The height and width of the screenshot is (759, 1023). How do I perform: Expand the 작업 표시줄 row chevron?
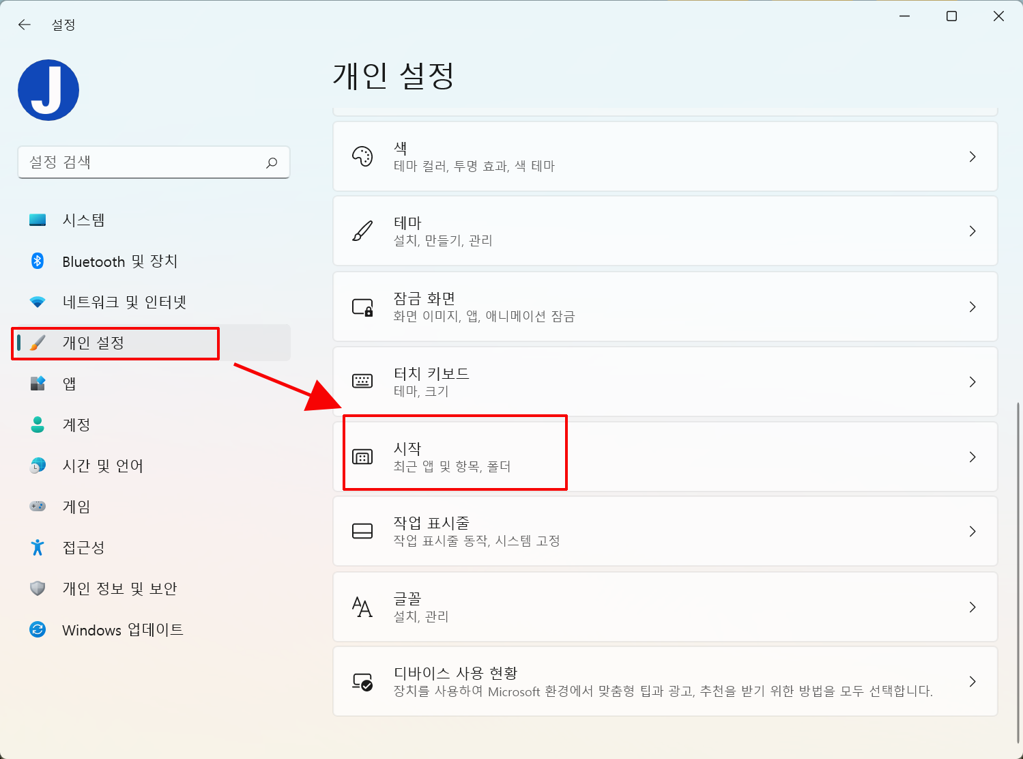(x=972, y=531)
